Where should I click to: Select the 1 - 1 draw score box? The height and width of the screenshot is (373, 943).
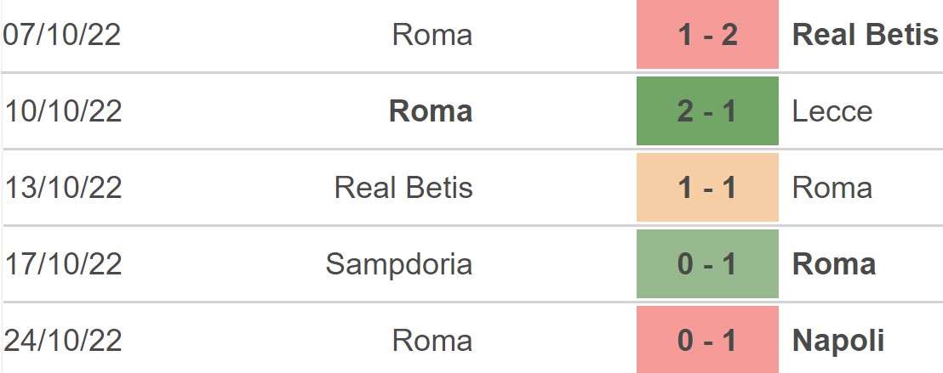click(707, 188)
